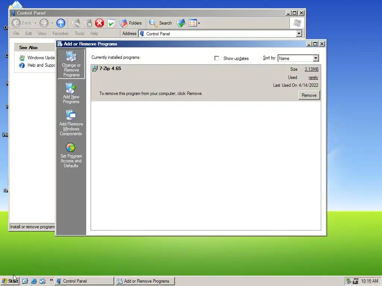Expand hidden Quick Launch items chevron
Viewport: 382px width, 286px height.
click(51, 280)
